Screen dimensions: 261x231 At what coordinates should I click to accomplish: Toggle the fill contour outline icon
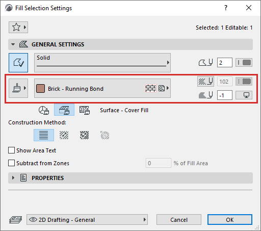18,63
